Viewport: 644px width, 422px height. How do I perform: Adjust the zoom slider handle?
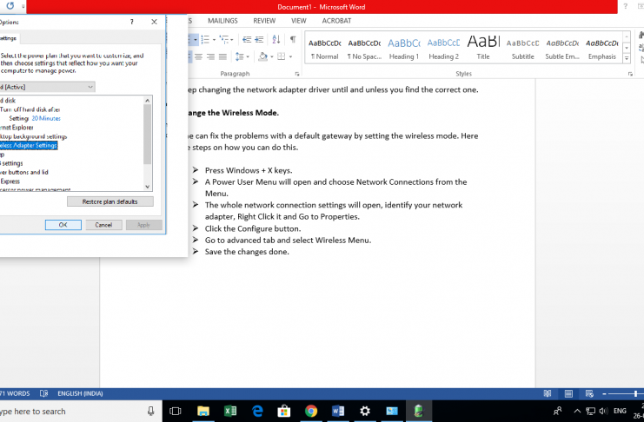[x=635, y=393]
